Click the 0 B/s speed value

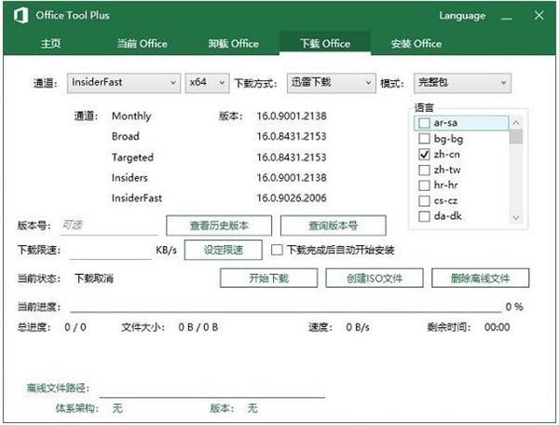point(358,327)
